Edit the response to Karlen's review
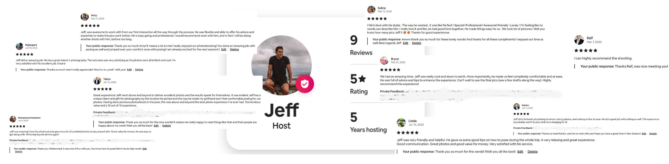 (x=644, y=134)
